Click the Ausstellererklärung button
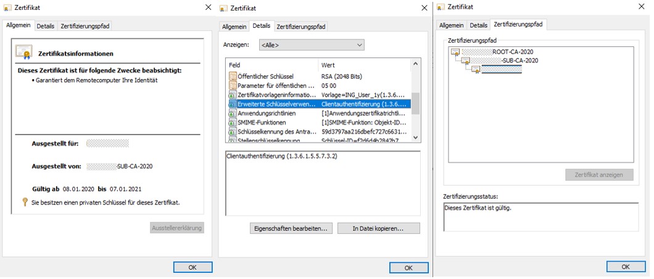 point(177,228)
